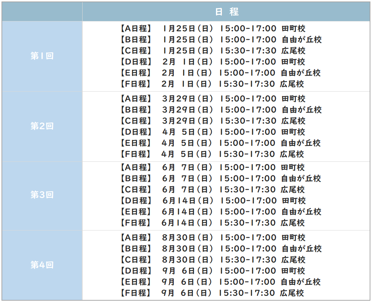
Task: Click 第2回 A日程 3月29日 田町校 entry
Action: [x=212, y=99]
